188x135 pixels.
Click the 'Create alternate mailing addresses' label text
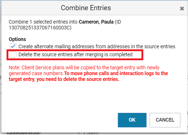point(97,46)
